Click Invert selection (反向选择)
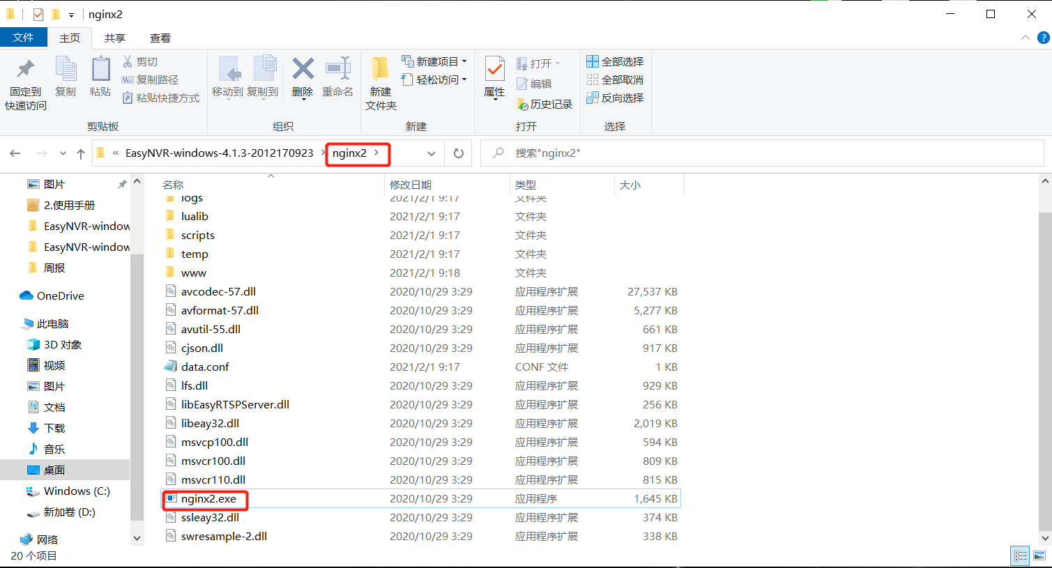 [615, 98]
